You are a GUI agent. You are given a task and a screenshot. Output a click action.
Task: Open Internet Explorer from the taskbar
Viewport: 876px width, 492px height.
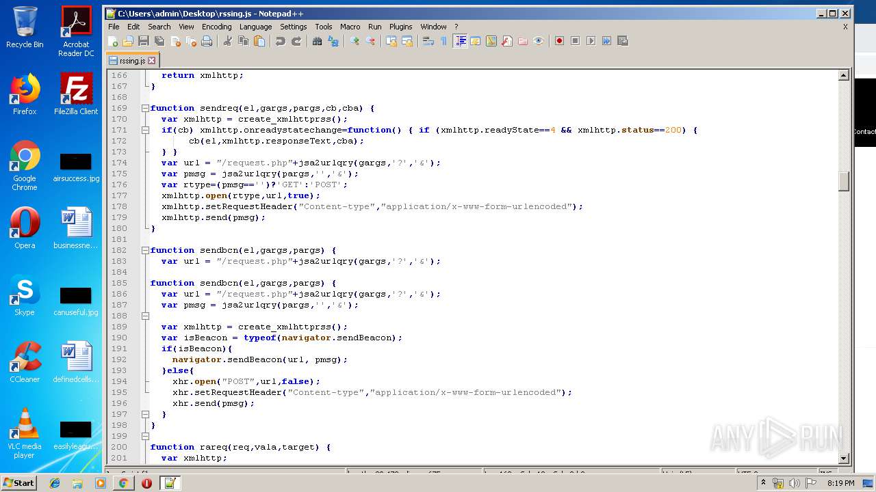click(x=55, y=483)
